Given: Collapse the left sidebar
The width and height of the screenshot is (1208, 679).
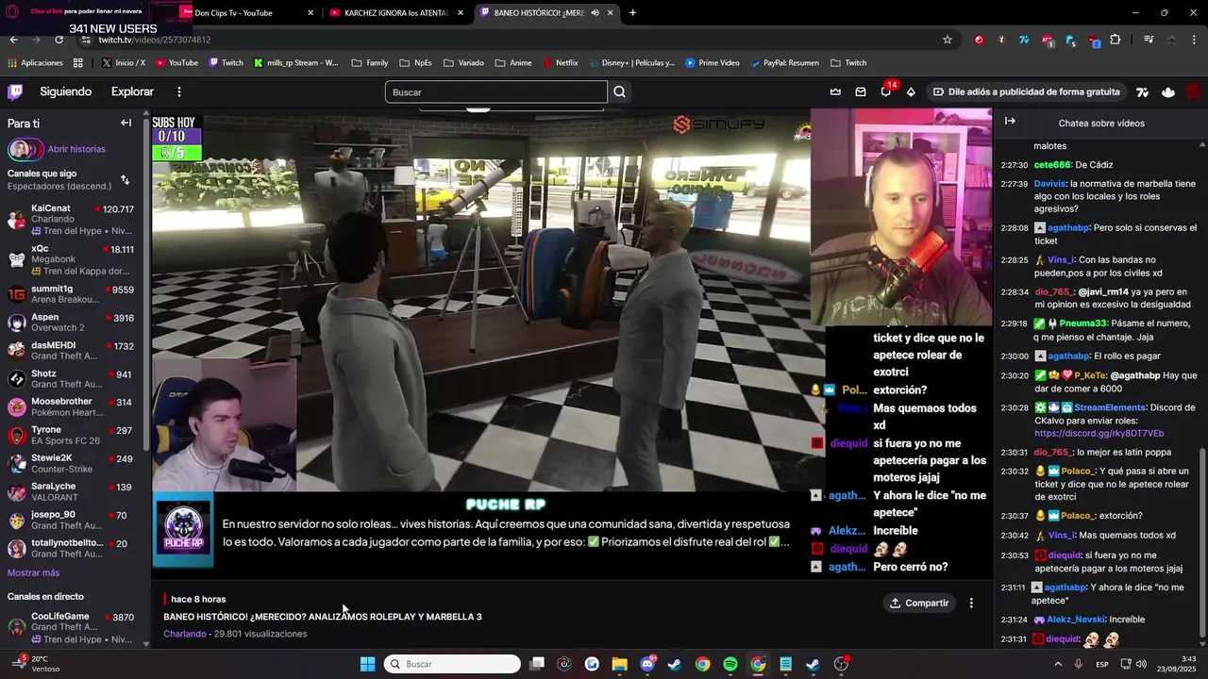Looking at the screenshot, I should tap(126, 123).
